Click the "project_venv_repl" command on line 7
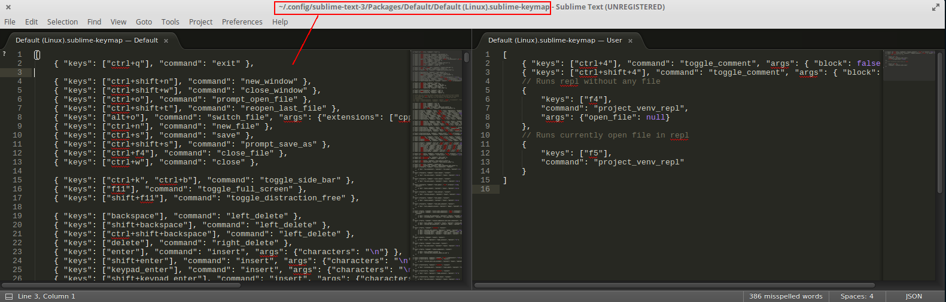 (639, 108)
